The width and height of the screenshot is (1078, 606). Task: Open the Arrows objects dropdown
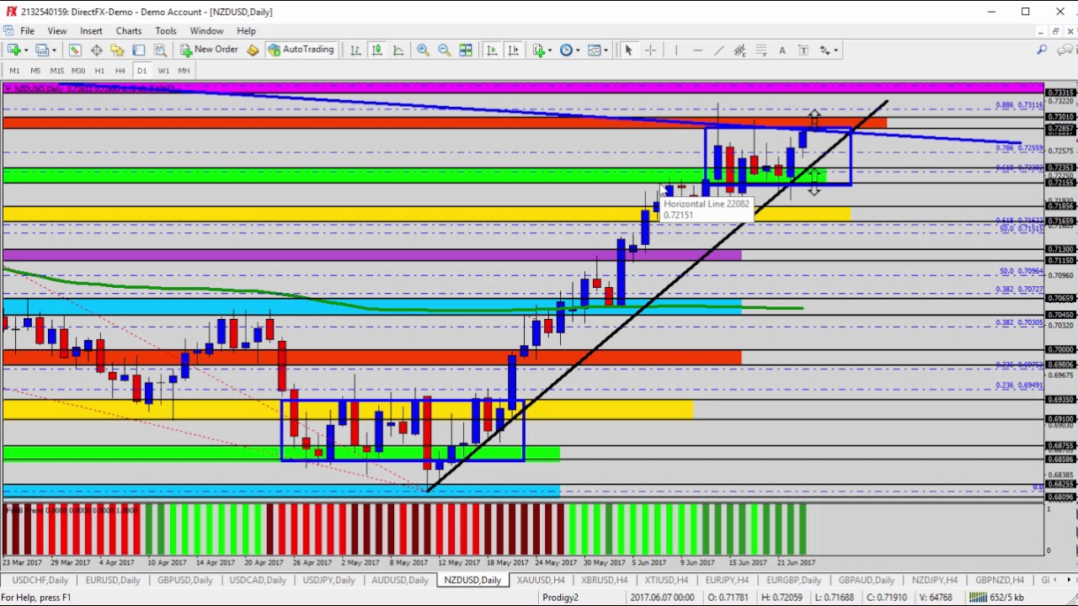click(829, 50)
